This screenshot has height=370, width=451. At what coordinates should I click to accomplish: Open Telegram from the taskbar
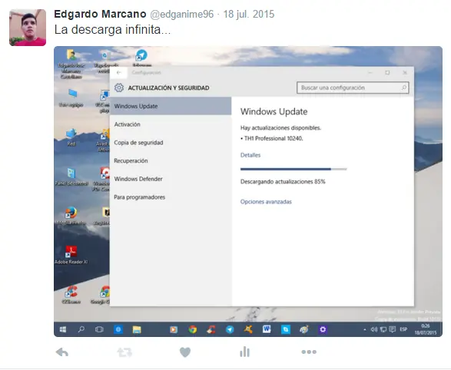point(230,329)
